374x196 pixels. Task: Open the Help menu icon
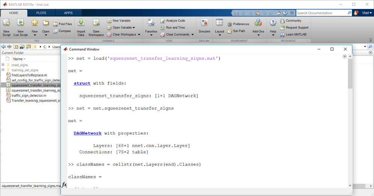(x=273, y=23)
